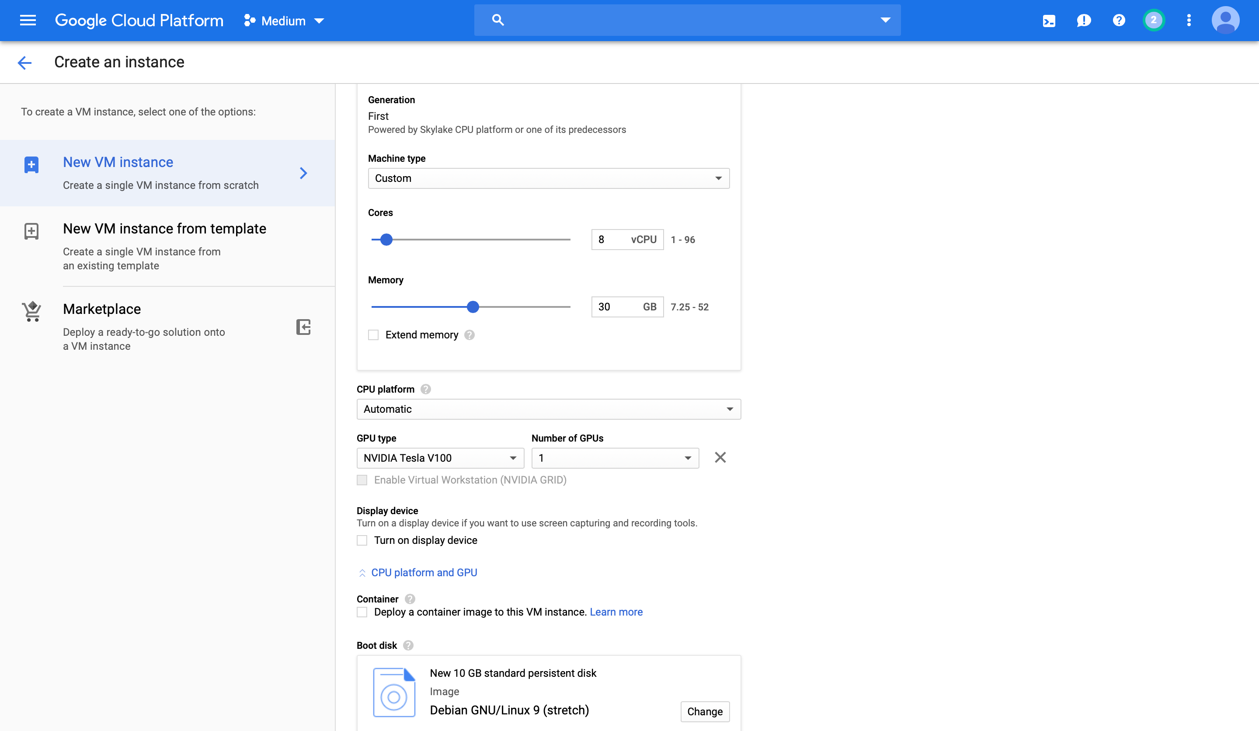
Task: Select New VM instance from template option
Action: 164,228
